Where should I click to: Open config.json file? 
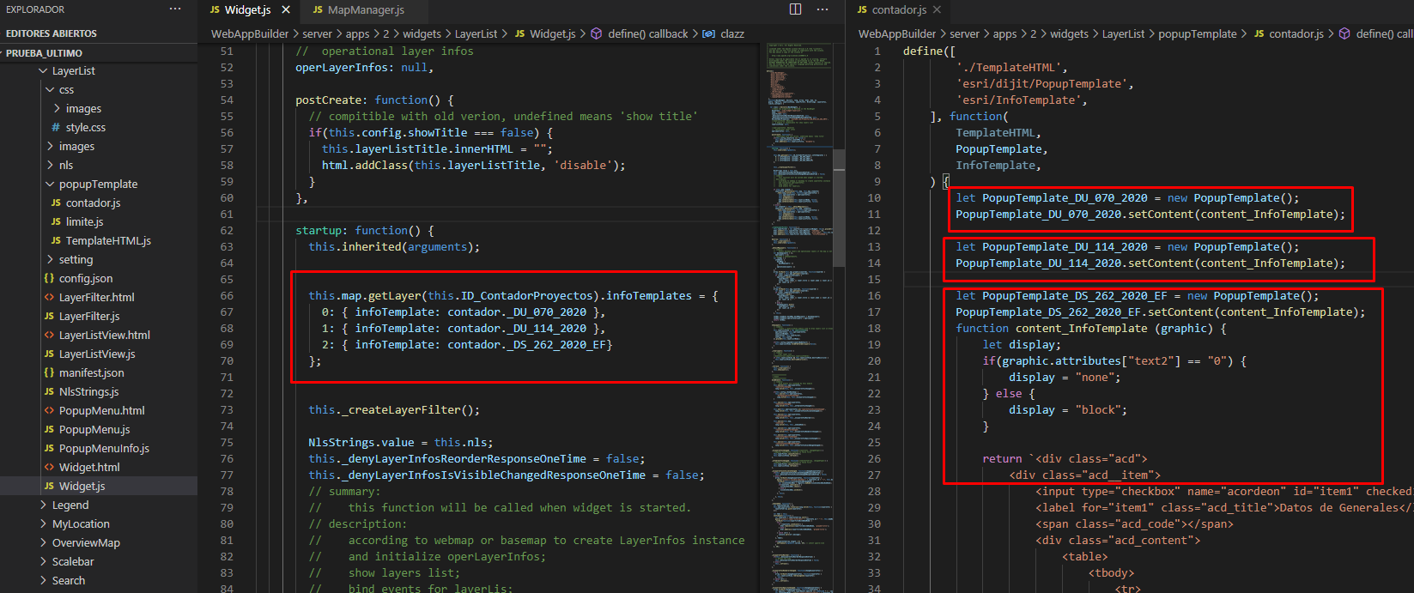click(85, 279)
